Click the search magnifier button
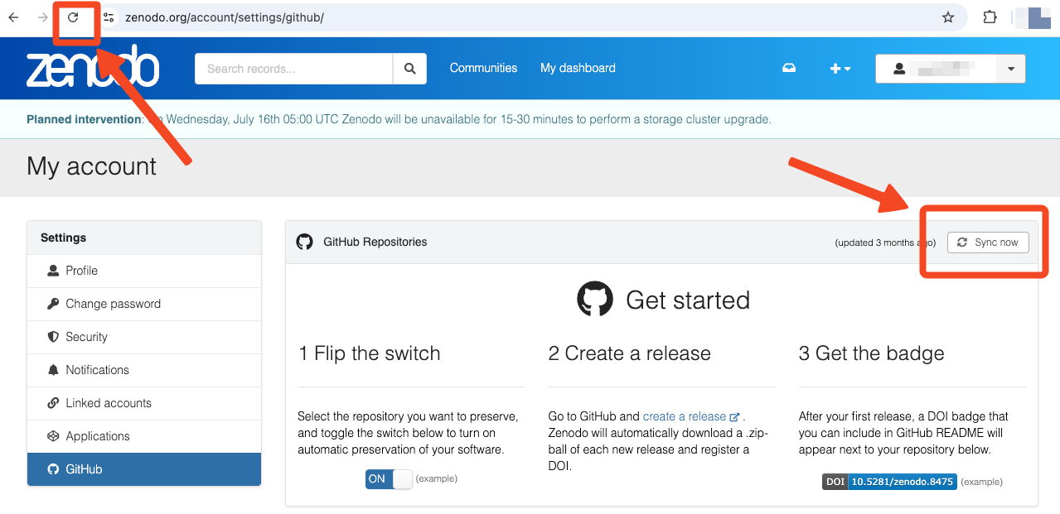 409,69
